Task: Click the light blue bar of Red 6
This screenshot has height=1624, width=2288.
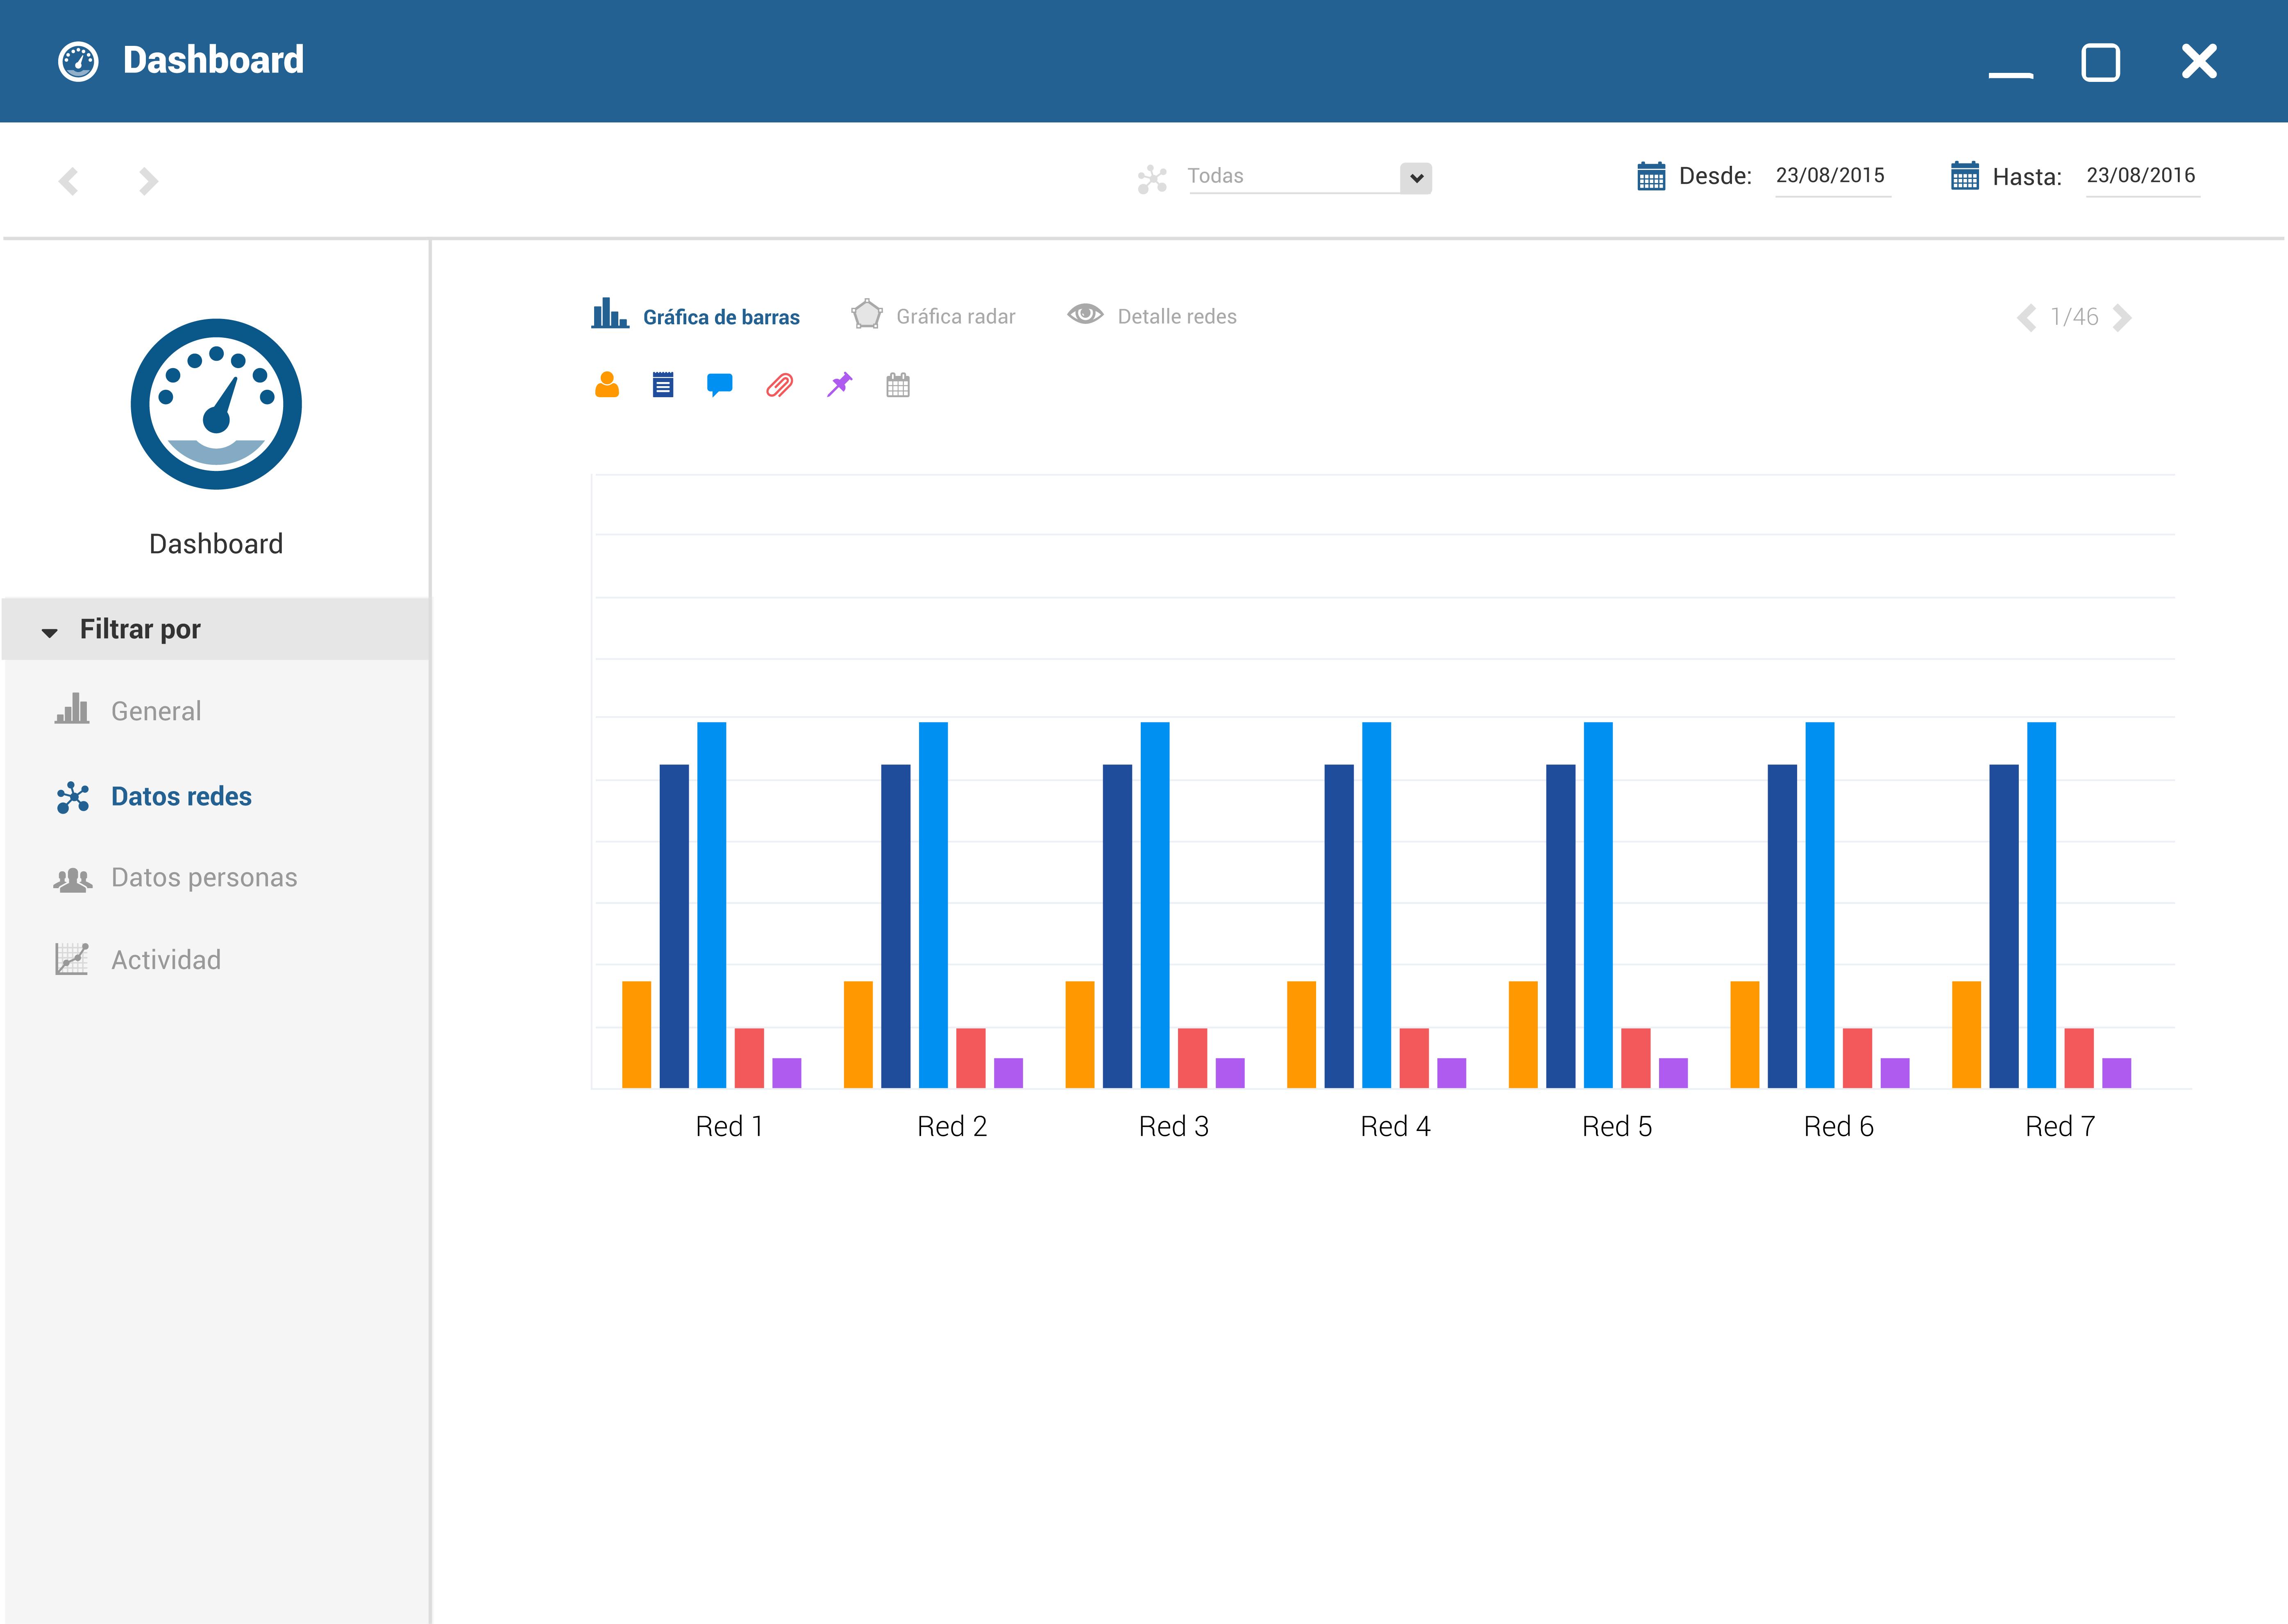Action: coord(1820,905)
